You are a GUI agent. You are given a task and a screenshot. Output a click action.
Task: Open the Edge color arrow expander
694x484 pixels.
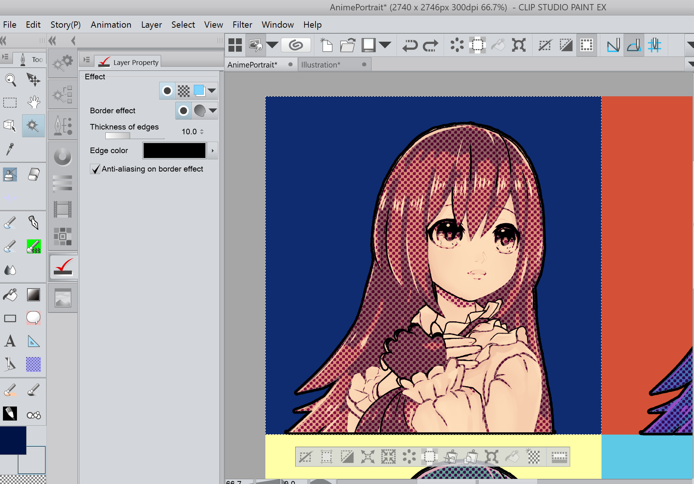click(x=213, y=151)
